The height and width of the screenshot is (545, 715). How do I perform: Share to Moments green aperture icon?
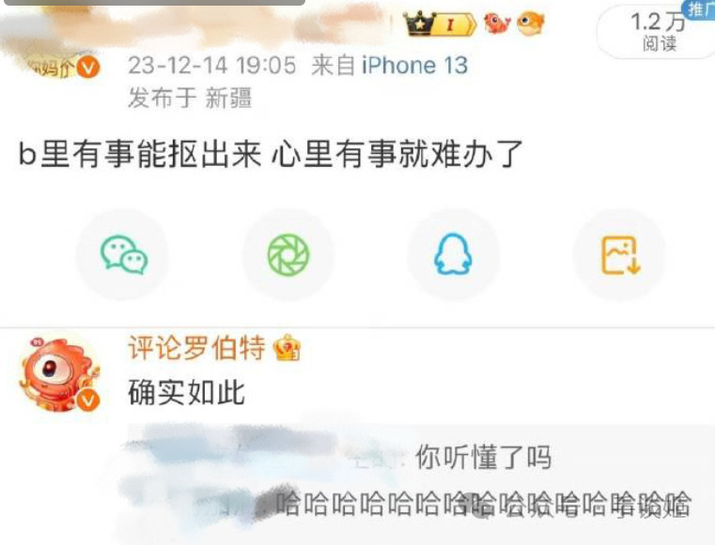tap(288, 255)
